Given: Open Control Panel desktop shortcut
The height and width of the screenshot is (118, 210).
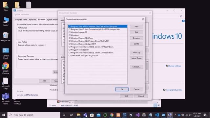Looking at the screenshot, I should [6, 53].
